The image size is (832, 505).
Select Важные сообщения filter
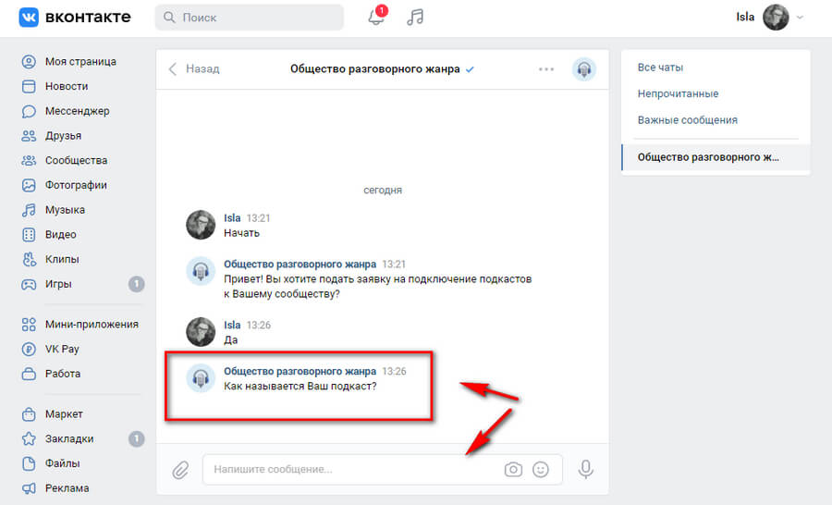tap(687, 120)
